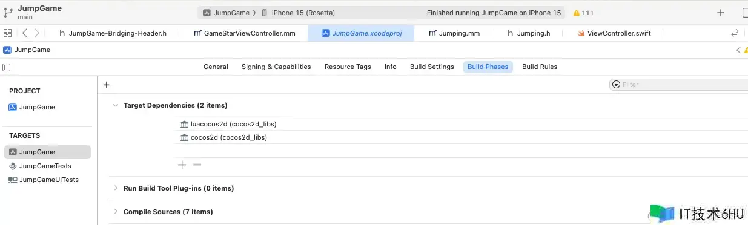Click the related items grid icon
Viewport: 748px width, 225px height.
coord(8,33)
